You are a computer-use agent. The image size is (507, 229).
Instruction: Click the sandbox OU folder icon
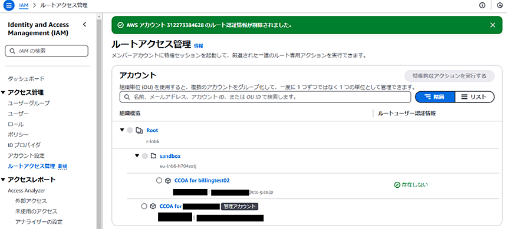(153, 157)
